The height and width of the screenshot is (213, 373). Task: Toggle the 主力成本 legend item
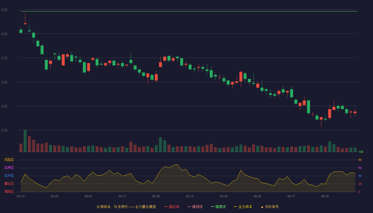243,207
